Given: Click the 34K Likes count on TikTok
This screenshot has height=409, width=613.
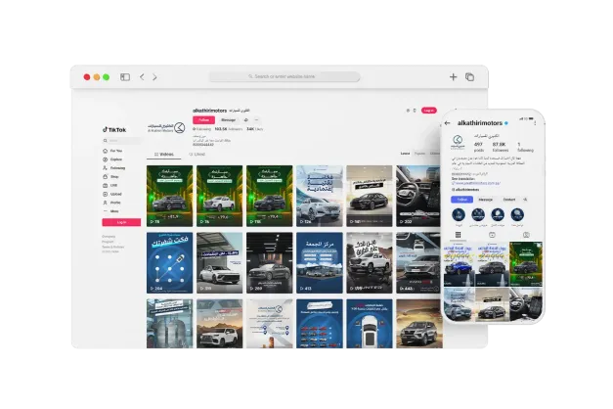Looking at the screenshot, I should pos(254,129).
